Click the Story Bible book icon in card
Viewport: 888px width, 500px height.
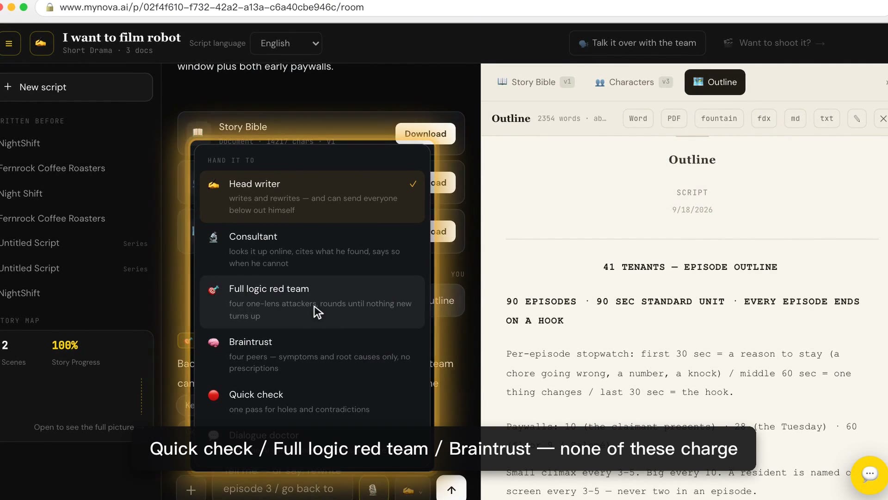(198, 132)
